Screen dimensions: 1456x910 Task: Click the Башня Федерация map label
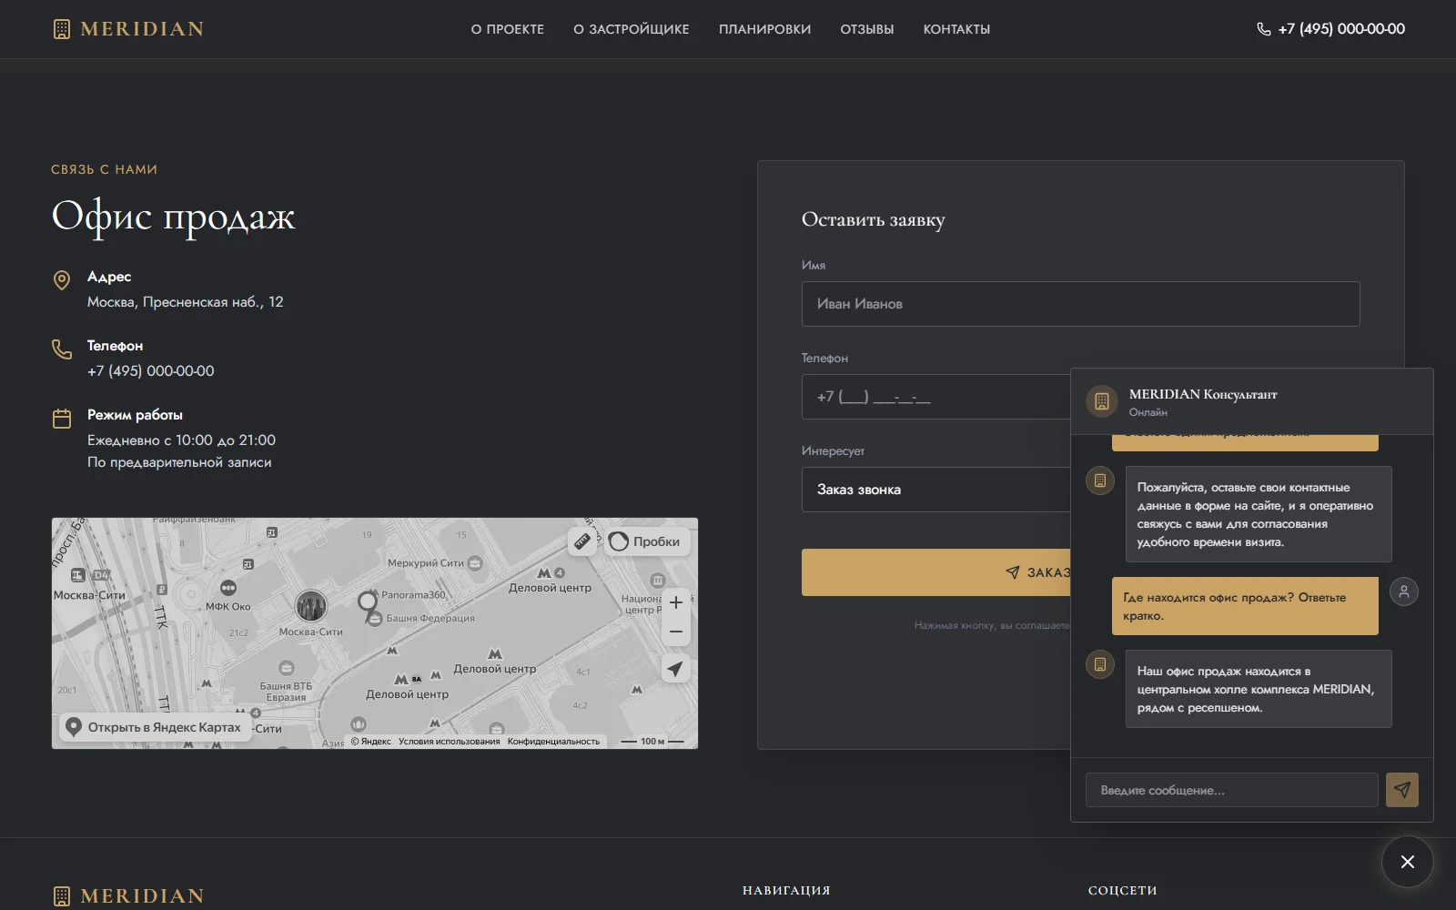click(430, 618)
